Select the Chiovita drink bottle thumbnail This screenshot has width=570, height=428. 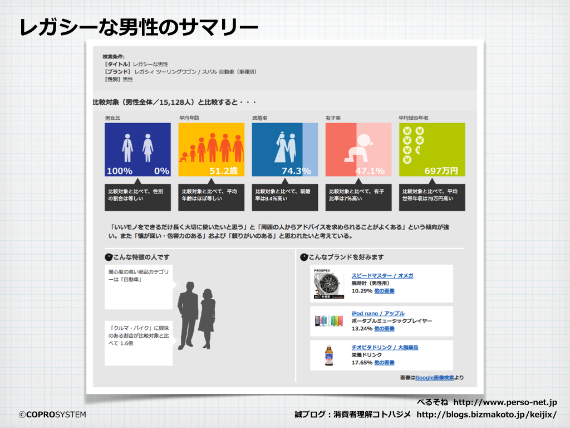[329, 355]
